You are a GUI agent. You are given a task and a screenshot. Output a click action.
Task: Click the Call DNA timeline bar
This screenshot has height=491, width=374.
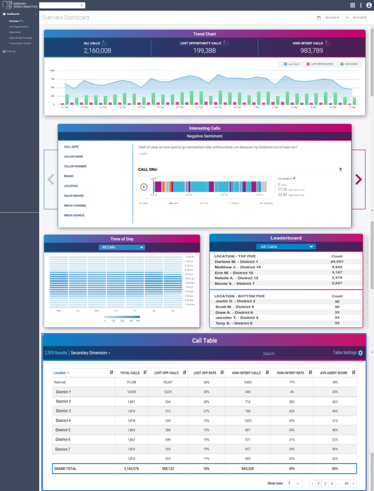tap(210, 187)
